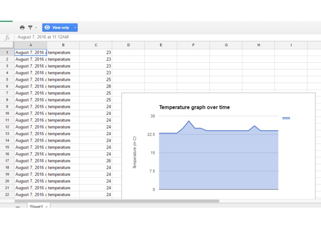Viewport: 321px width, 228px height.
Task: Select column D header
Action: 128,45
